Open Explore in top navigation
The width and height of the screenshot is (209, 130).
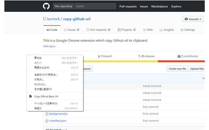[176, 6]
